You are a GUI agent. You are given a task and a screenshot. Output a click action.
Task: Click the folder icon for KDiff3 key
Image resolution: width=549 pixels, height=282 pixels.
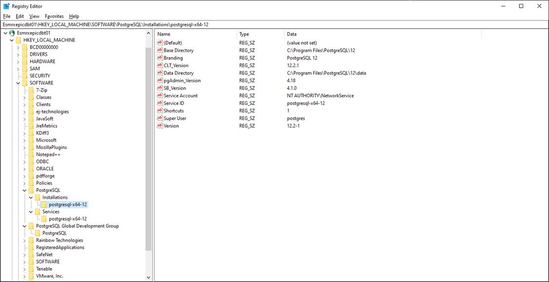coord(31,133)
